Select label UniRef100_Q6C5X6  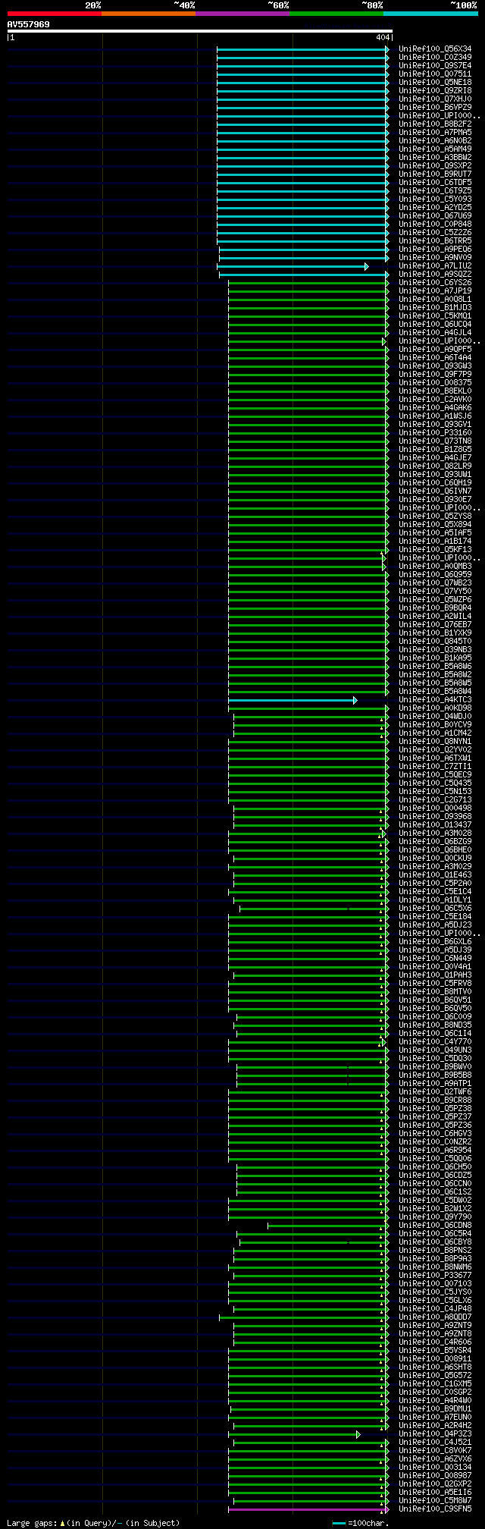(x=435, y=909)
